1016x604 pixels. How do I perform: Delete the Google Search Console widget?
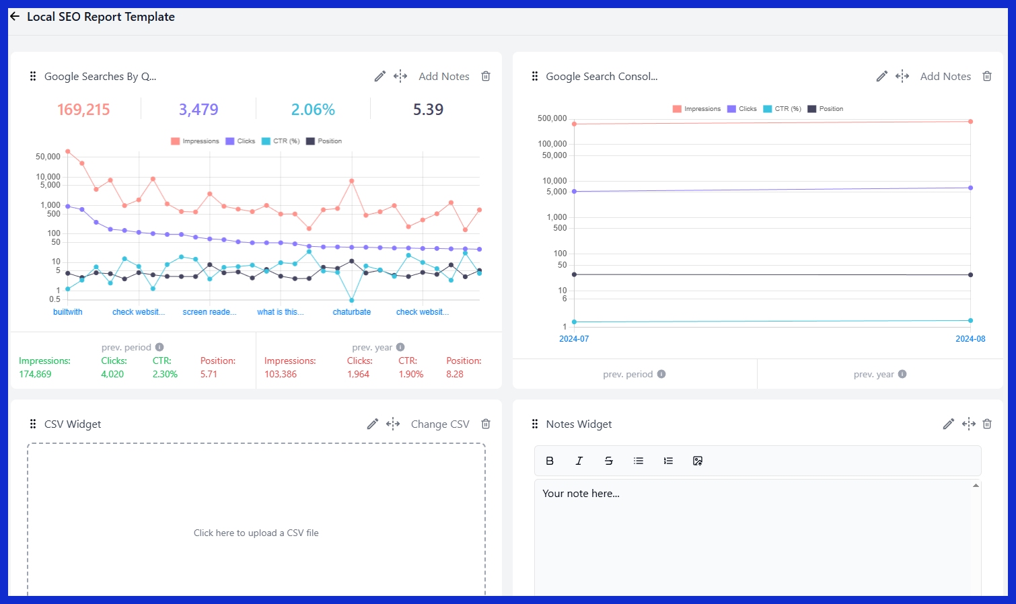coord(987,77)
